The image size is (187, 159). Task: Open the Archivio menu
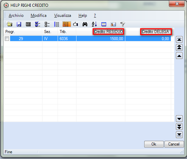coord(16,15)
